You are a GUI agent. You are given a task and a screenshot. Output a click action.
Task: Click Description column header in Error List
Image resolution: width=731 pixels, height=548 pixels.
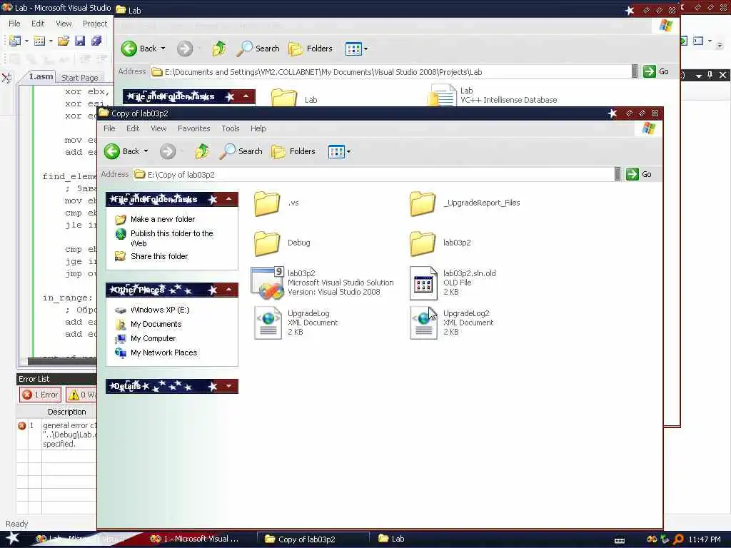(66, 412)
